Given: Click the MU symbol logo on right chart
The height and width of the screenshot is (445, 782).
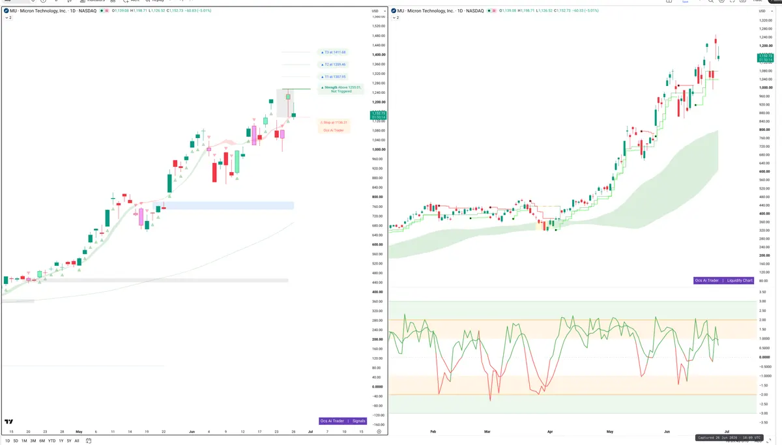Looking at the screenshot, I should pos(393,11).
